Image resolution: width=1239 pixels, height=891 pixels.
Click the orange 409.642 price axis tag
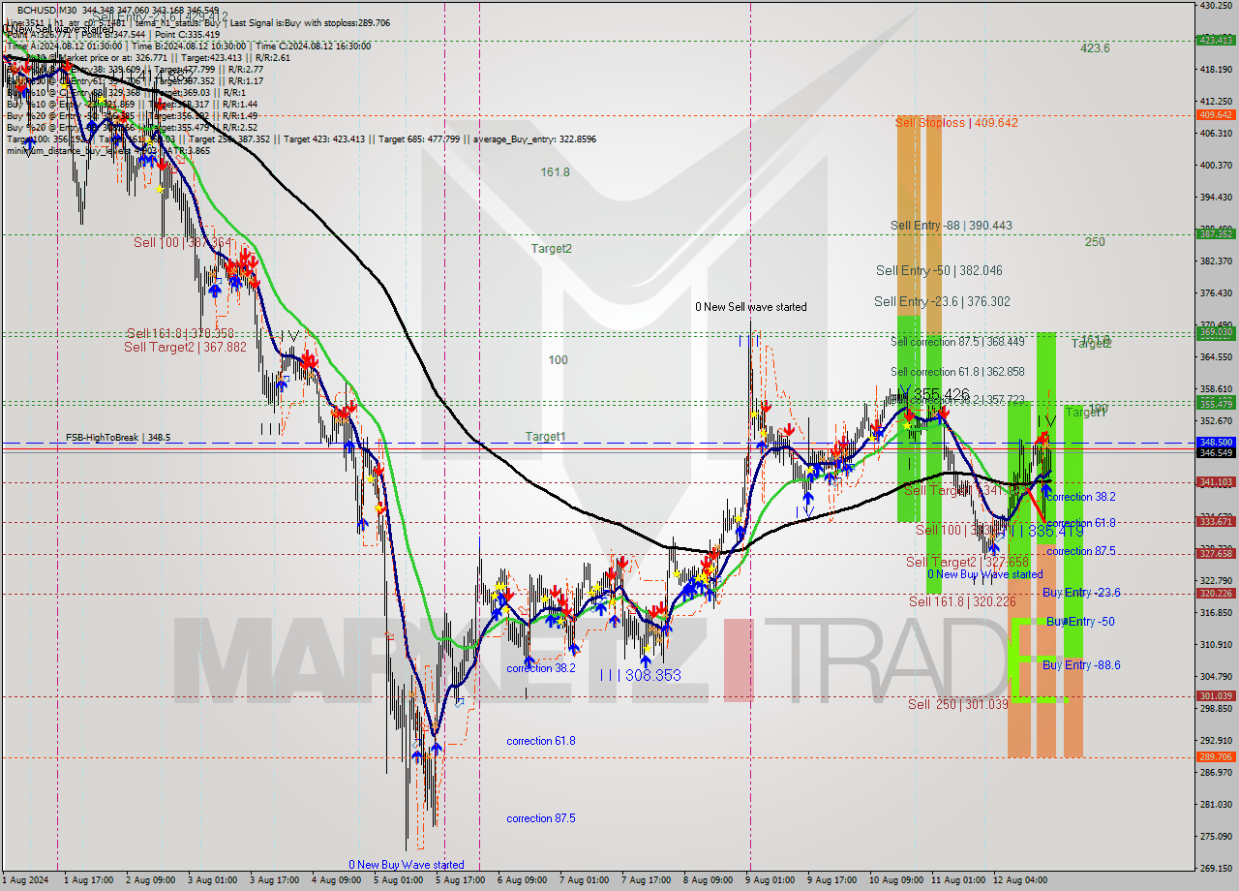1217,114
